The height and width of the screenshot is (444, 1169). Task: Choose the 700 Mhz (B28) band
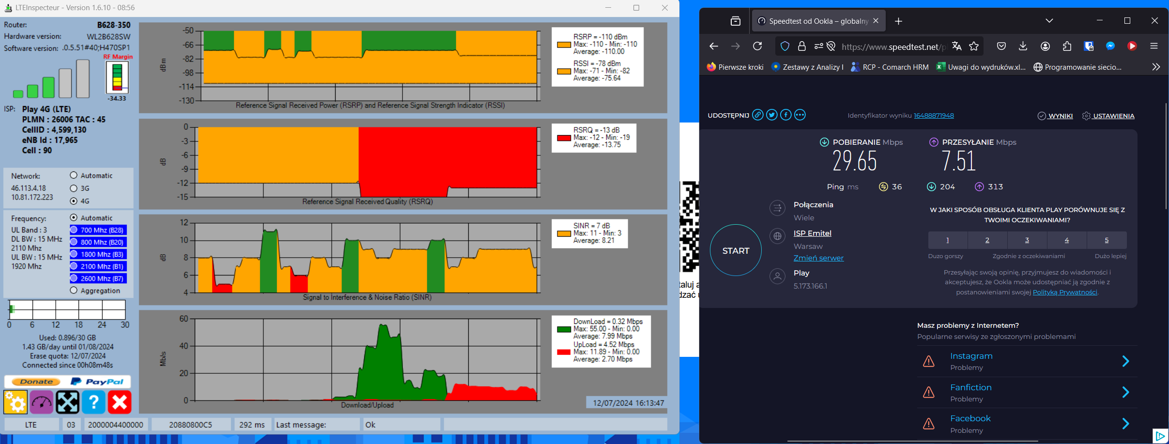click(x=98, y=230)
